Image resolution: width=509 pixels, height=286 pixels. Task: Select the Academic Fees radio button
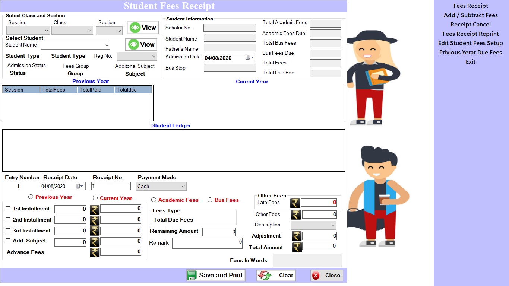154,200
